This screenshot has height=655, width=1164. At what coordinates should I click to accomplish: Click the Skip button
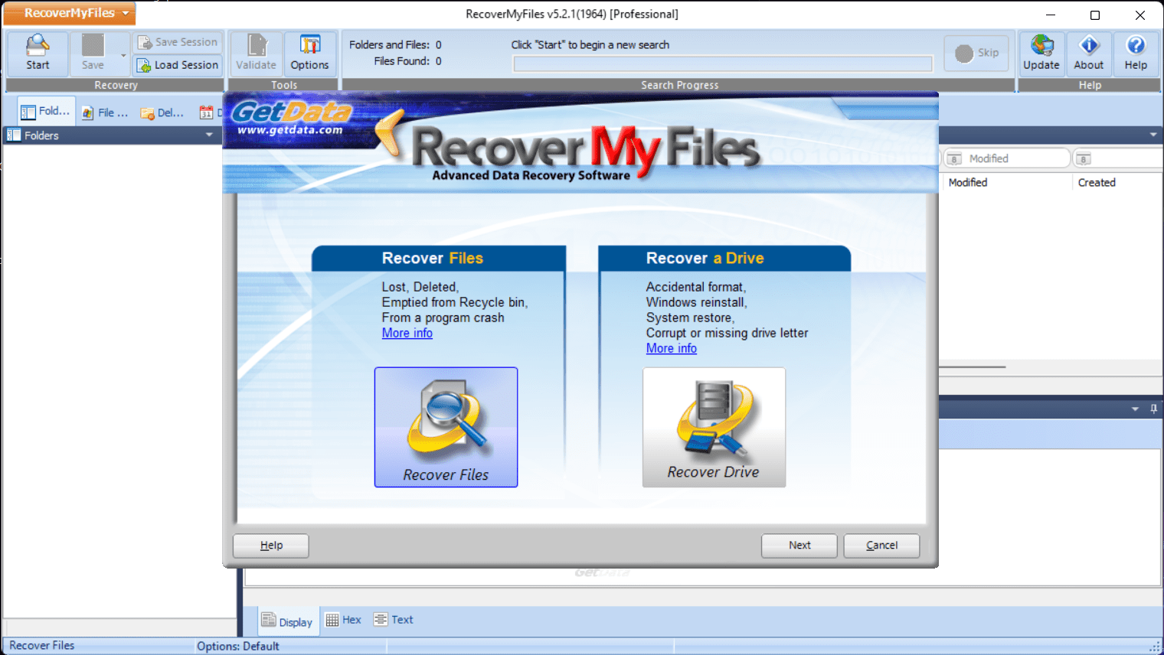click(976, 53)
